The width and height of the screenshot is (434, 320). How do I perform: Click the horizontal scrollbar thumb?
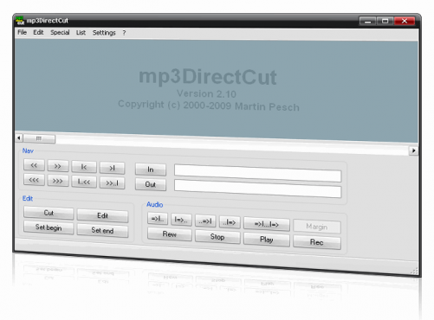(39, 138)
